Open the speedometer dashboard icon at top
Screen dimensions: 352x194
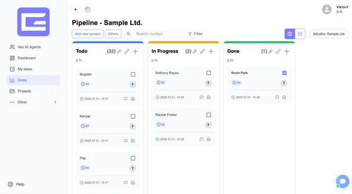[87, 10]
